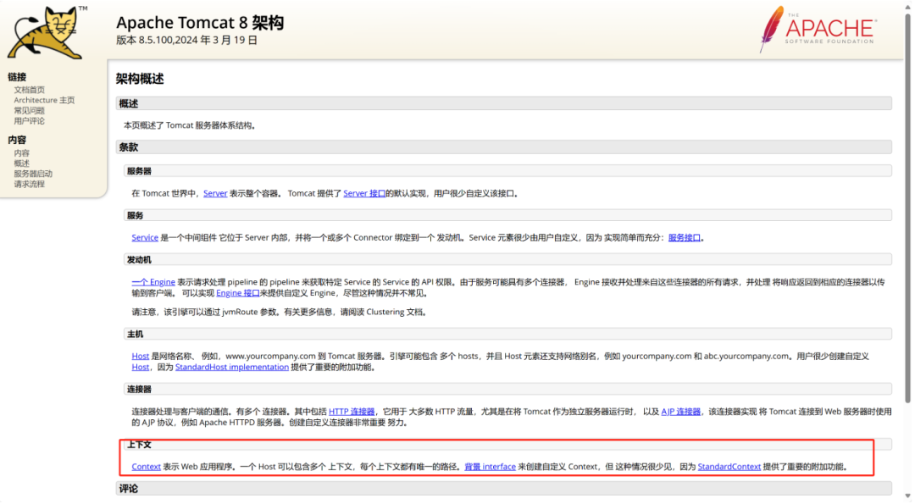Image resolution: width=915 pixels, height=504 pixels.
Task: Click the 发动机 subsection header
Action: click(507, 260)
